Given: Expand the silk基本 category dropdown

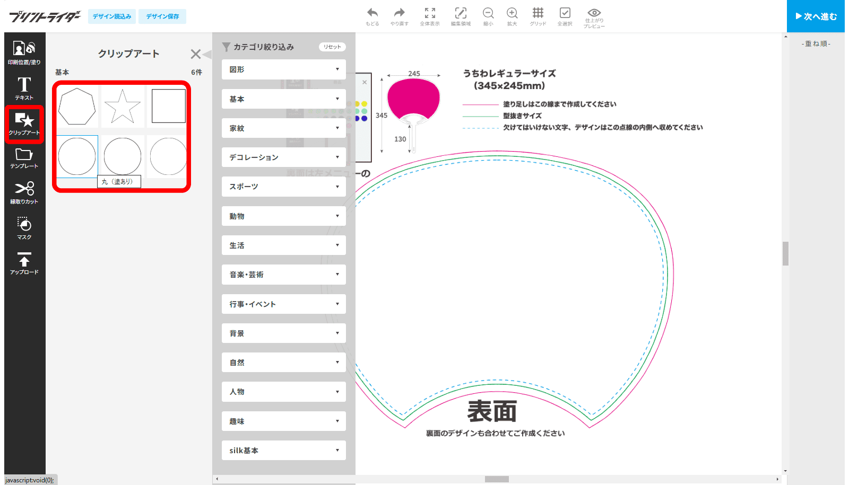Looking at the screenshot, I should click(x=284, y=451).
